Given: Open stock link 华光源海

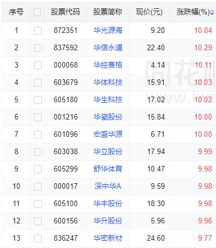Looking at the screenshot, I should [x=108, y=30].
